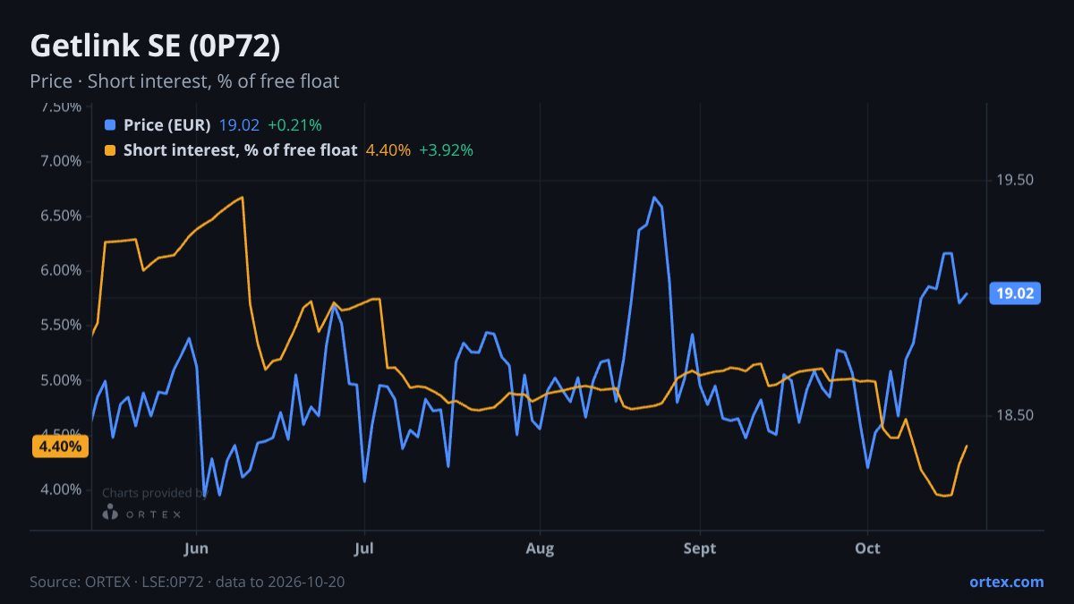
Task: Open the ortex.com link
Action: click(1006, 582)
